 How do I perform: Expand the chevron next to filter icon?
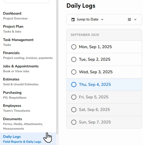135,19
